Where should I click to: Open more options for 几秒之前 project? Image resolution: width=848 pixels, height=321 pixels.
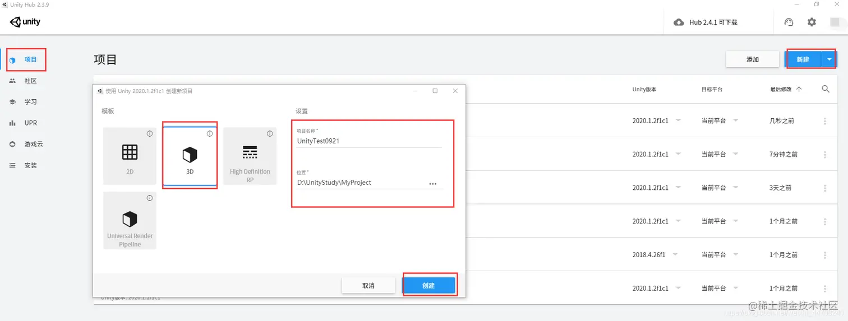(x=825, y=121)
